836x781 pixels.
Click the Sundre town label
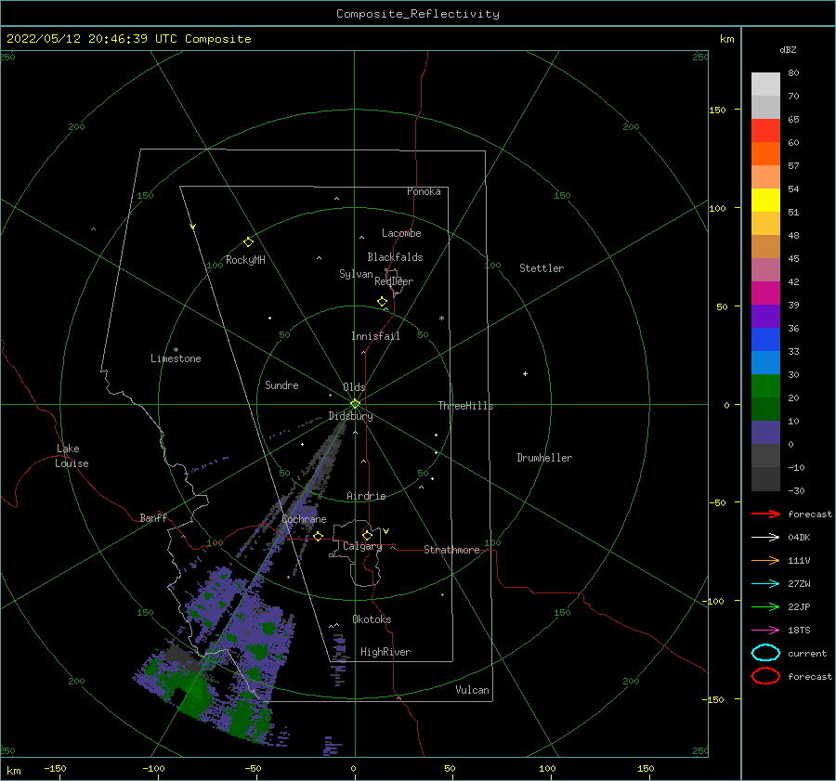tap(281, 384)
